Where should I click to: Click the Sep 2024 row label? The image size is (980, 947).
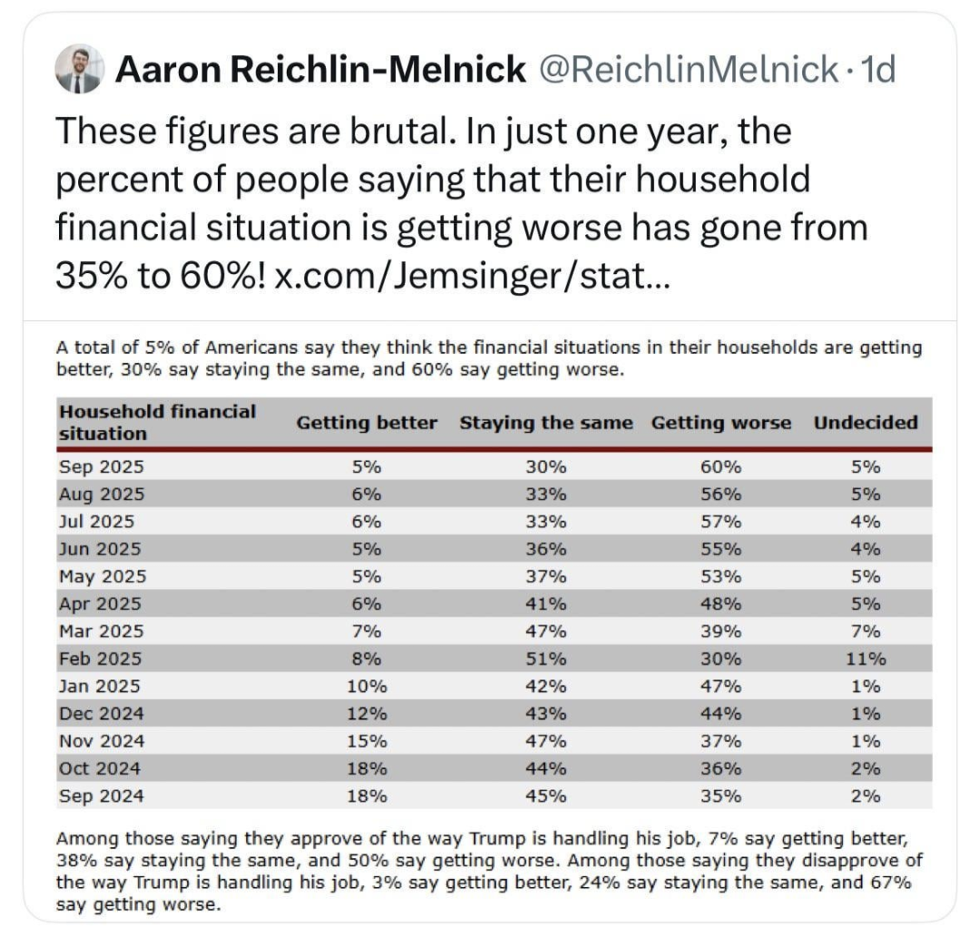pos(101,796)
